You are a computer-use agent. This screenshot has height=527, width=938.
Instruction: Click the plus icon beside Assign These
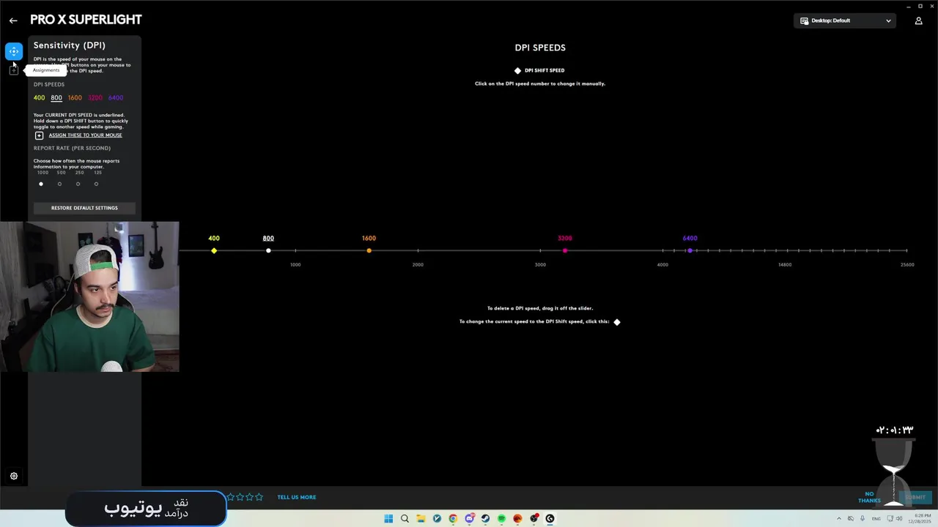point(39,135)
